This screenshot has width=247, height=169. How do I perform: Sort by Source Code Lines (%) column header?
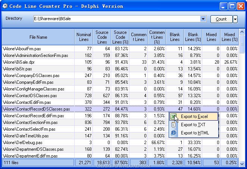(x=120, y=37)
